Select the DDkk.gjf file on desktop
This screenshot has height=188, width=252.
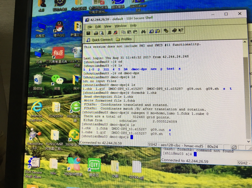pos(137,170)
